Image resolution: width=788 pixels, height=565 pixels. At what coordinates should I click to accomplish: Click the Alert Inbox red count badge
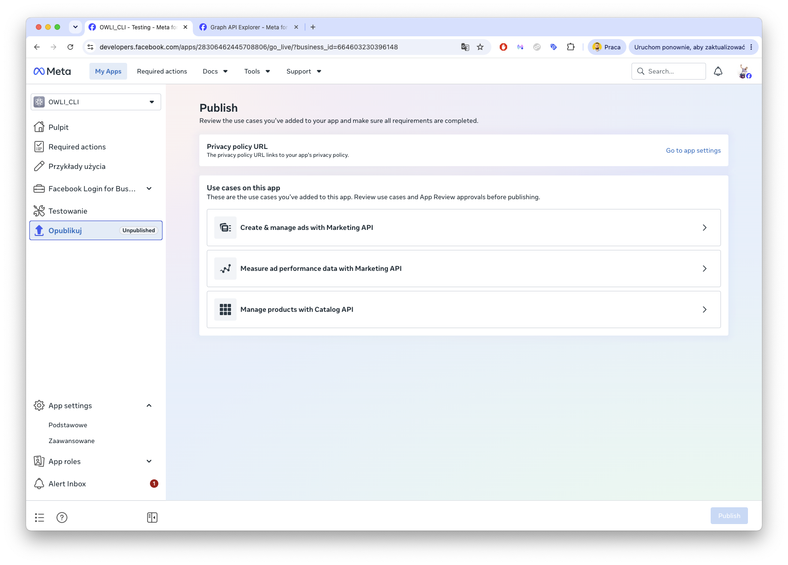[x=154, y=484]
